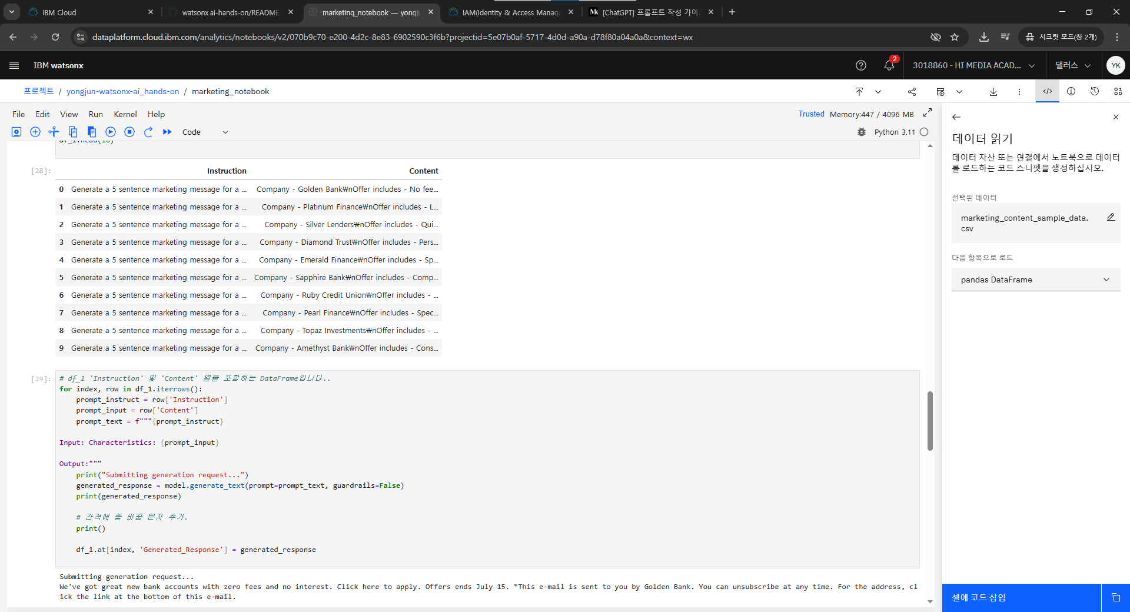Reload the current page
This screenshot has width=1130, height=612.
pos(55,37)
